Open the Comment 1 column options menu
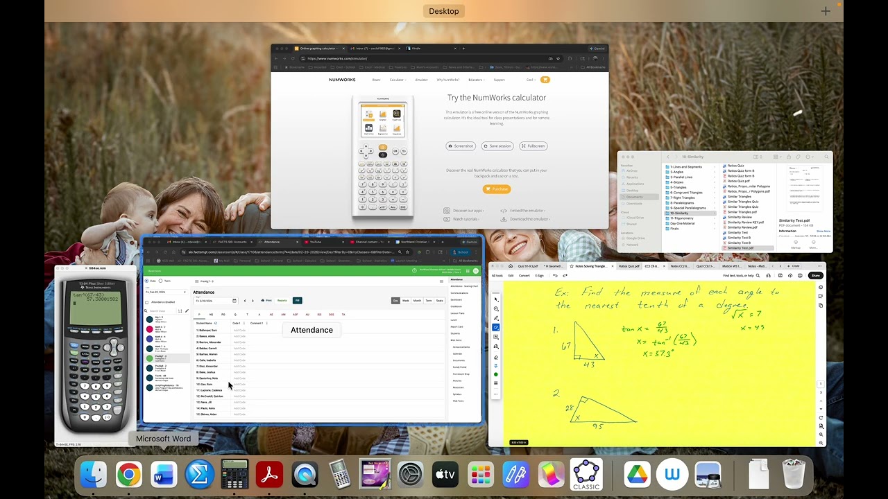 click(267, 323)
